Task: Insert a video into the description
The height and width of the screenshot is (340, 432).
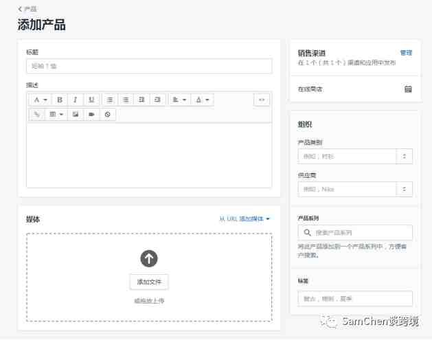Action: tap(91, 114)
